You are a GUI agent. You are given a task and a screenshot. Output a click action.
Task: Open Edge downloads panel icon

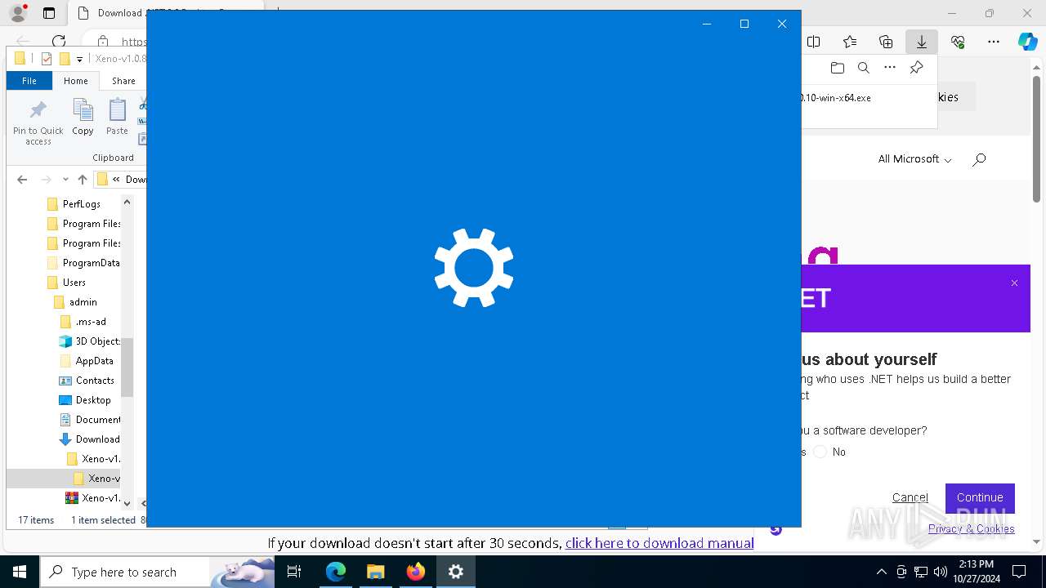pos(921,42)
